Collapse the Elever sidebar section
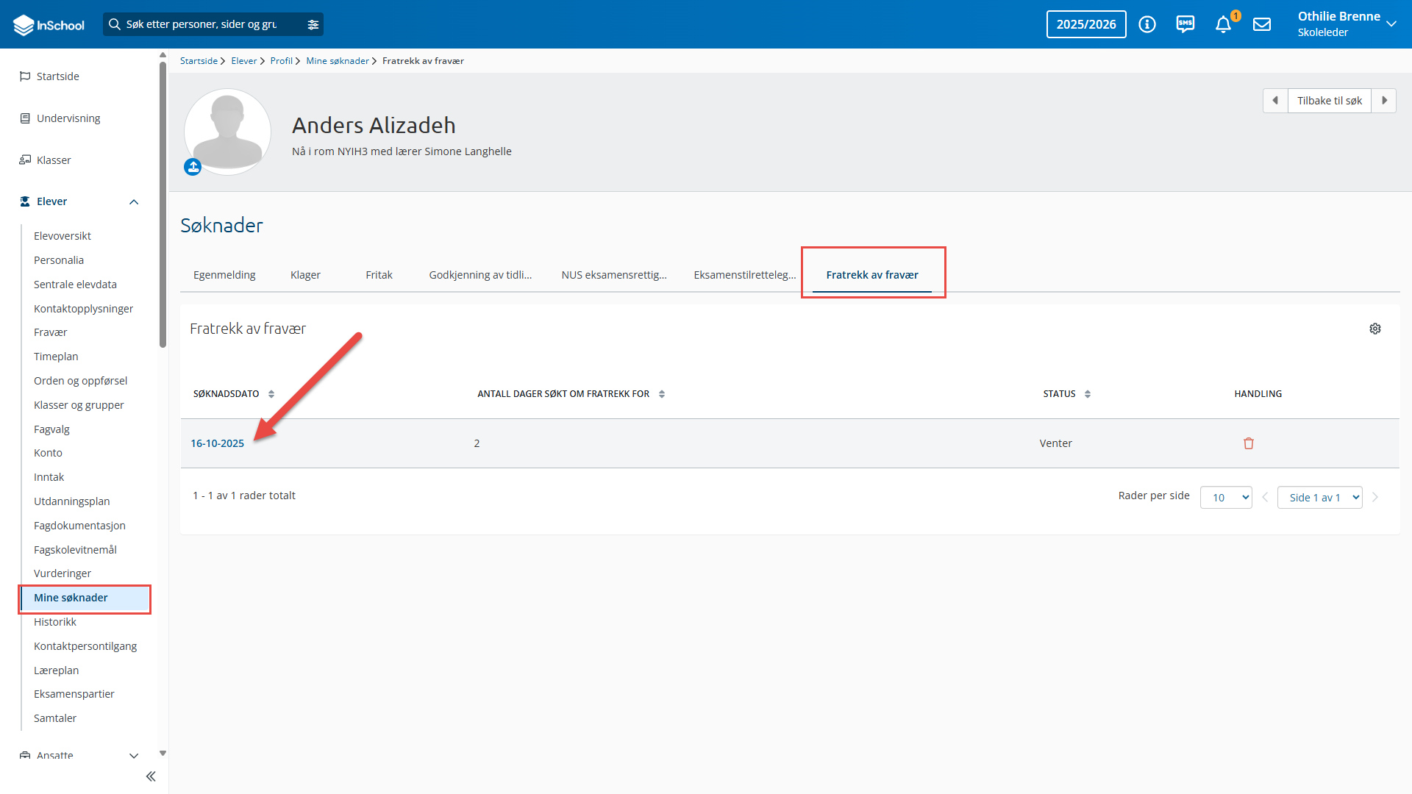 (134, 202)
